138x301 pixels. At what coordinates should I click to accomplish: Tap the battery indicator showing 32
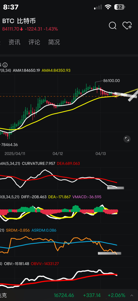120,7
